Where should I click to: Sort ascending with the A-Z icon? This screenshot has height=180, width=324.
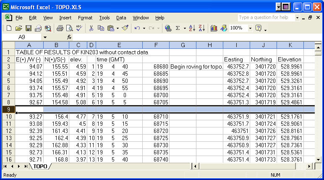click(x=192, y=28)
